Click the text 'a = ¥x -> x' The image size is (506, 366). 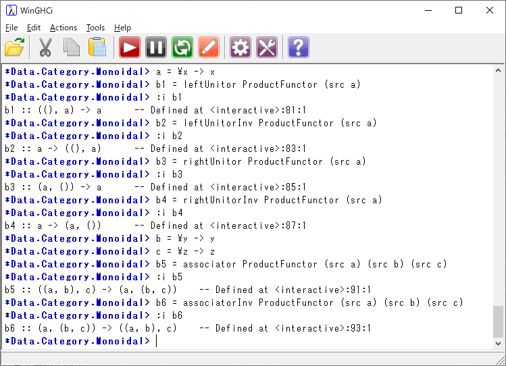[186, 72]
